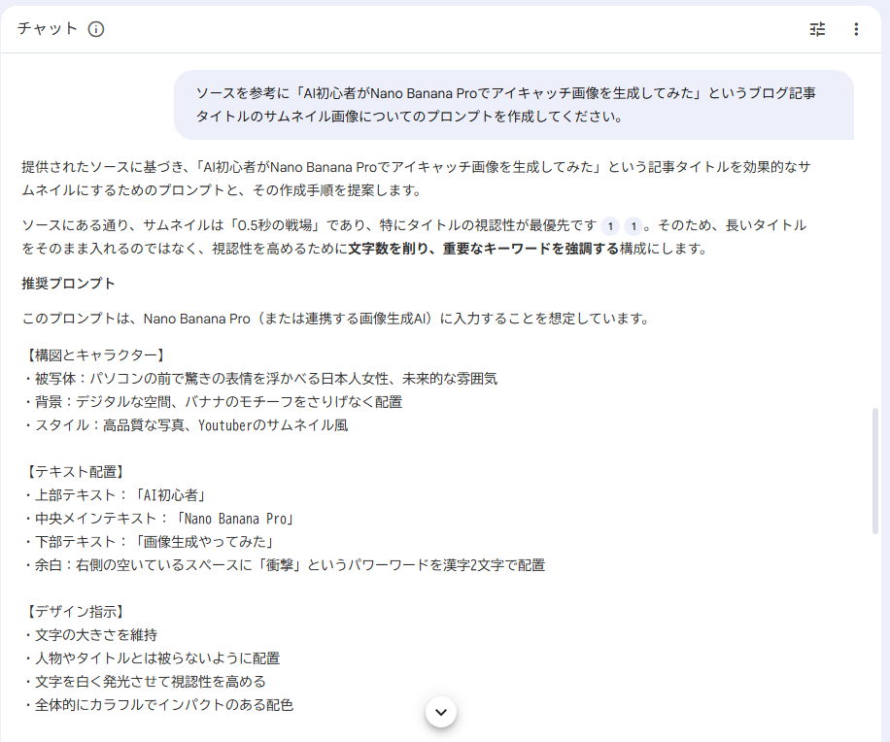Click the 文字を白く発光させて bullet line
This screenshot has height=742, width=890.
click(x=144, y=681)
